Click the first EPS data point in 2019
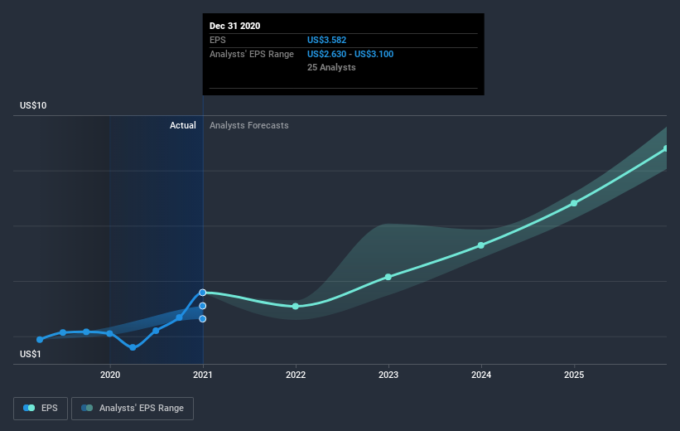The image size is (680, 431). (x=40, y=340)
